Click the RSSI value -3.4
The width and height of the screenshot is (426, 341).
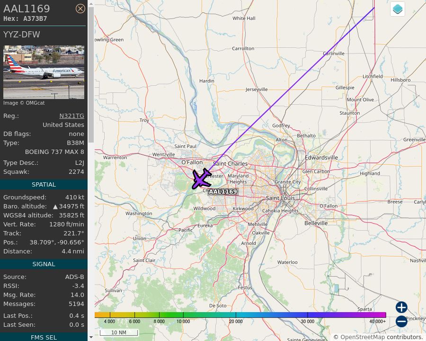[x=78, y=286]
